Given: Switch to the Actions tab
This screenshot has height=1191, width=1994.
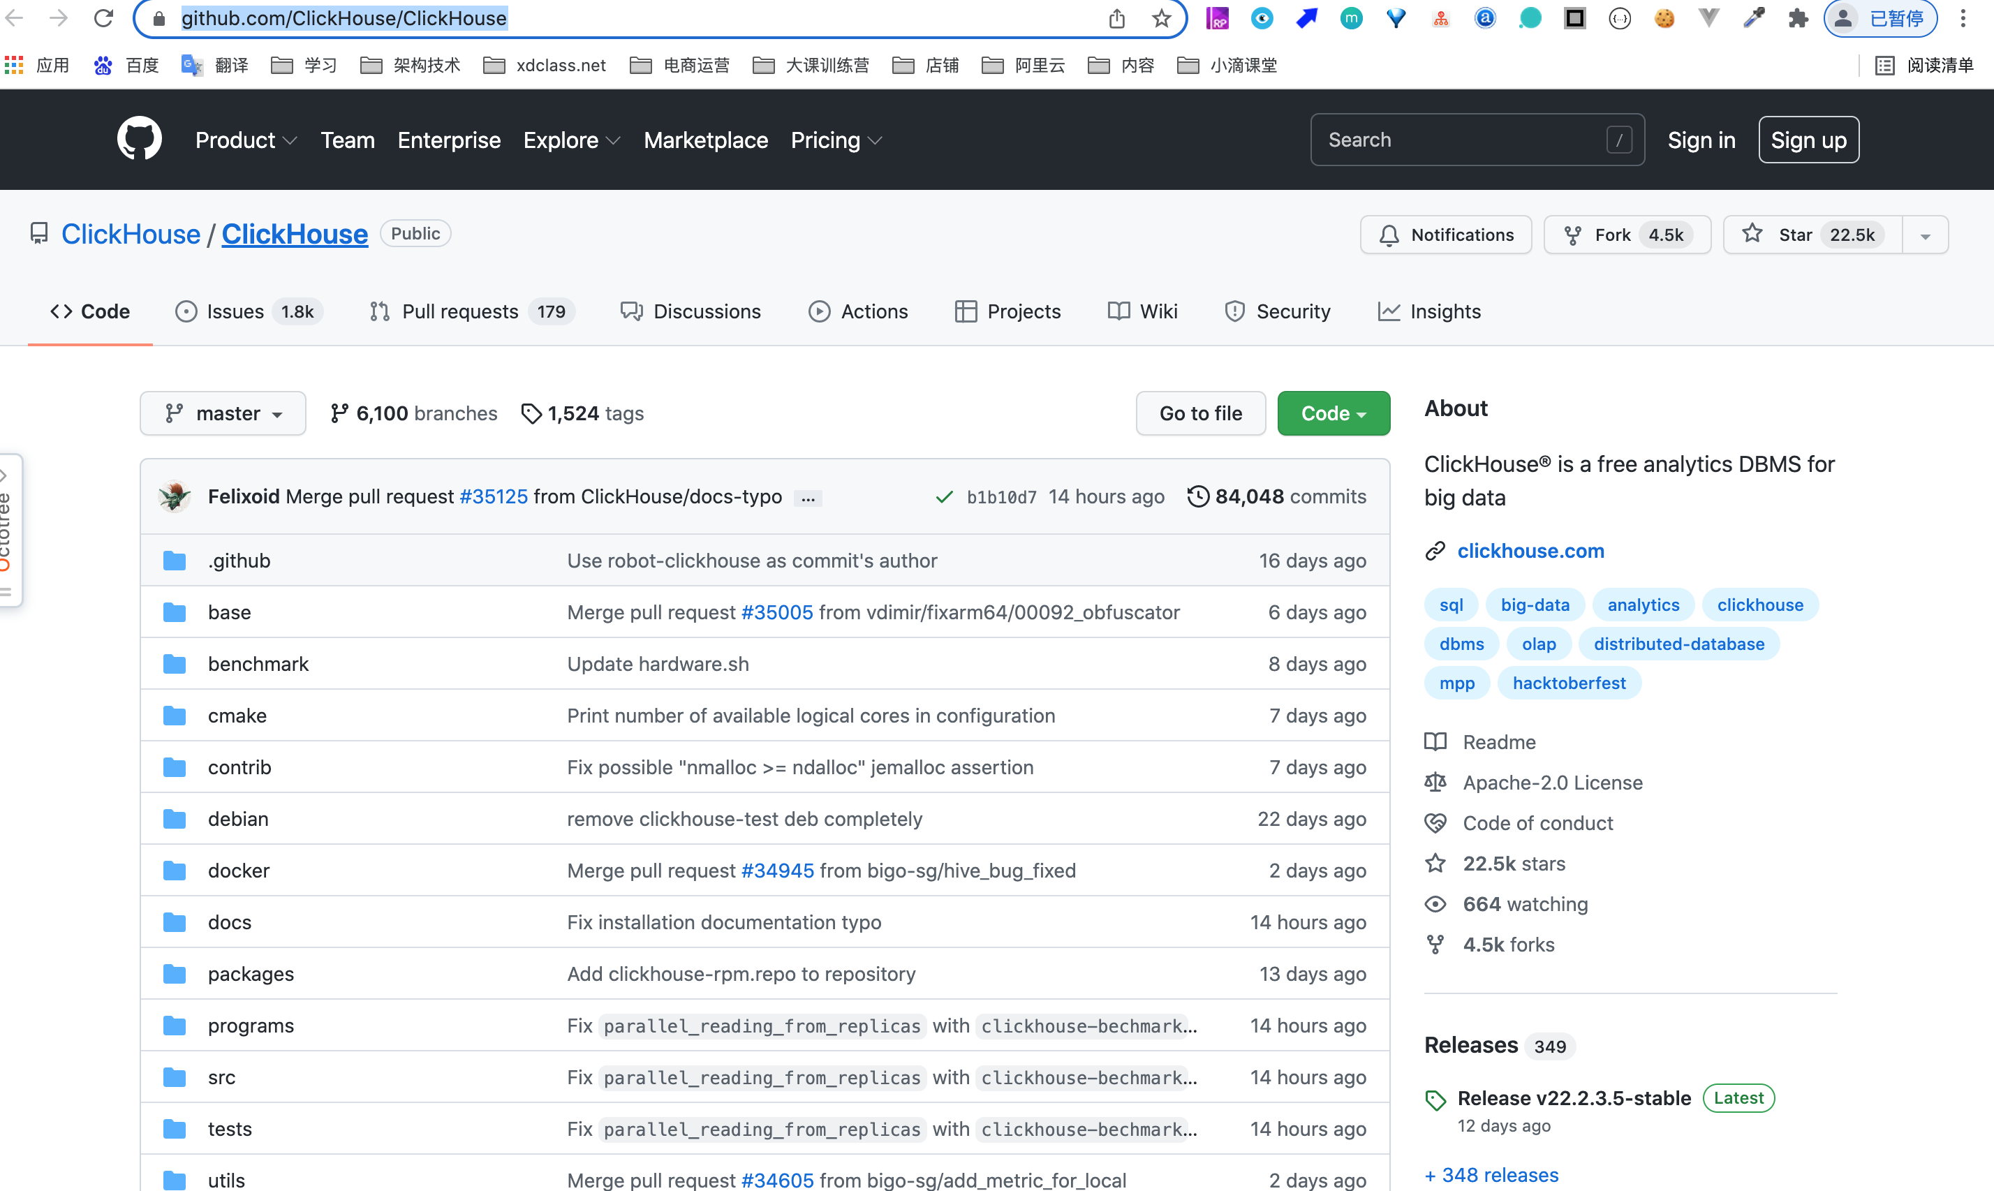Looking at the screenshot, I should (858, 311).
